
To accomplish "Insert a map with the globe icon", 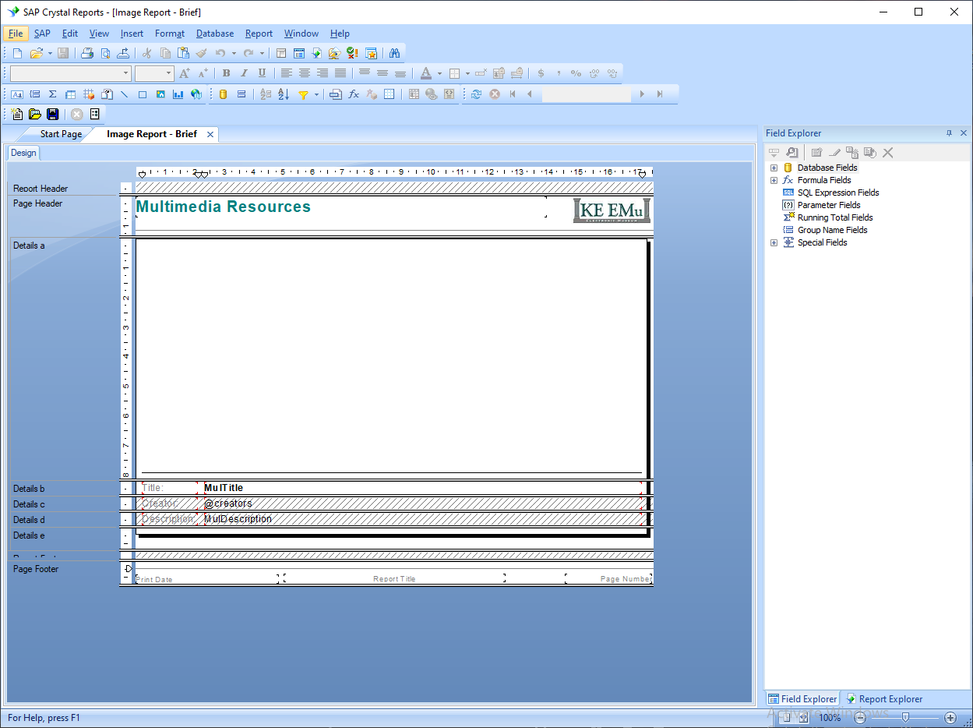I will coord(196,94).
